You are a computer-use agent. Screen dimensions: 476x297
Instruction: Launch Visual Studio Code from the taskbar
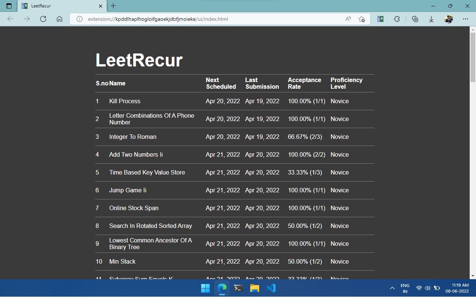point(271,288)
